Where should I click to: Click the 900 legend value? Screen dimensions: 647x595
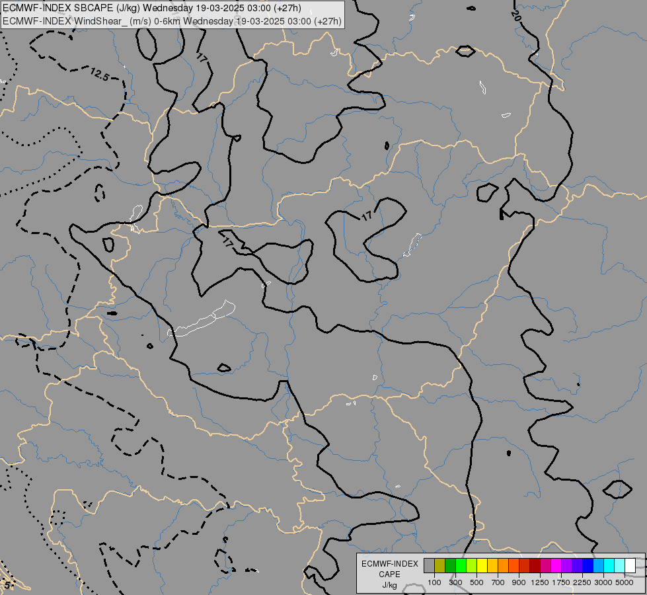coord(519,582)
